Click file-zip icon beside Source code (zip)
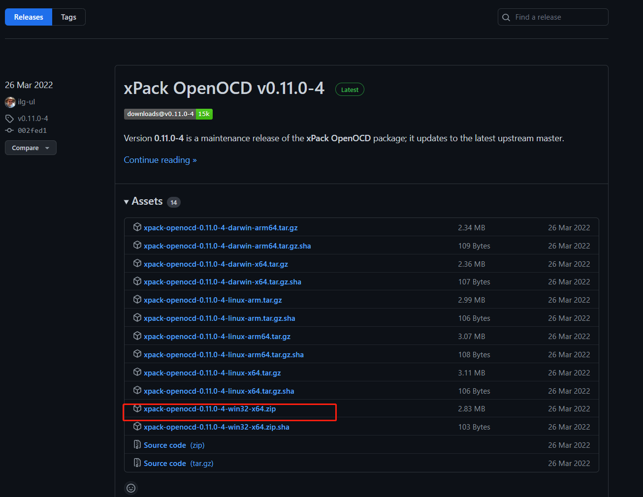 click(137, 444)
